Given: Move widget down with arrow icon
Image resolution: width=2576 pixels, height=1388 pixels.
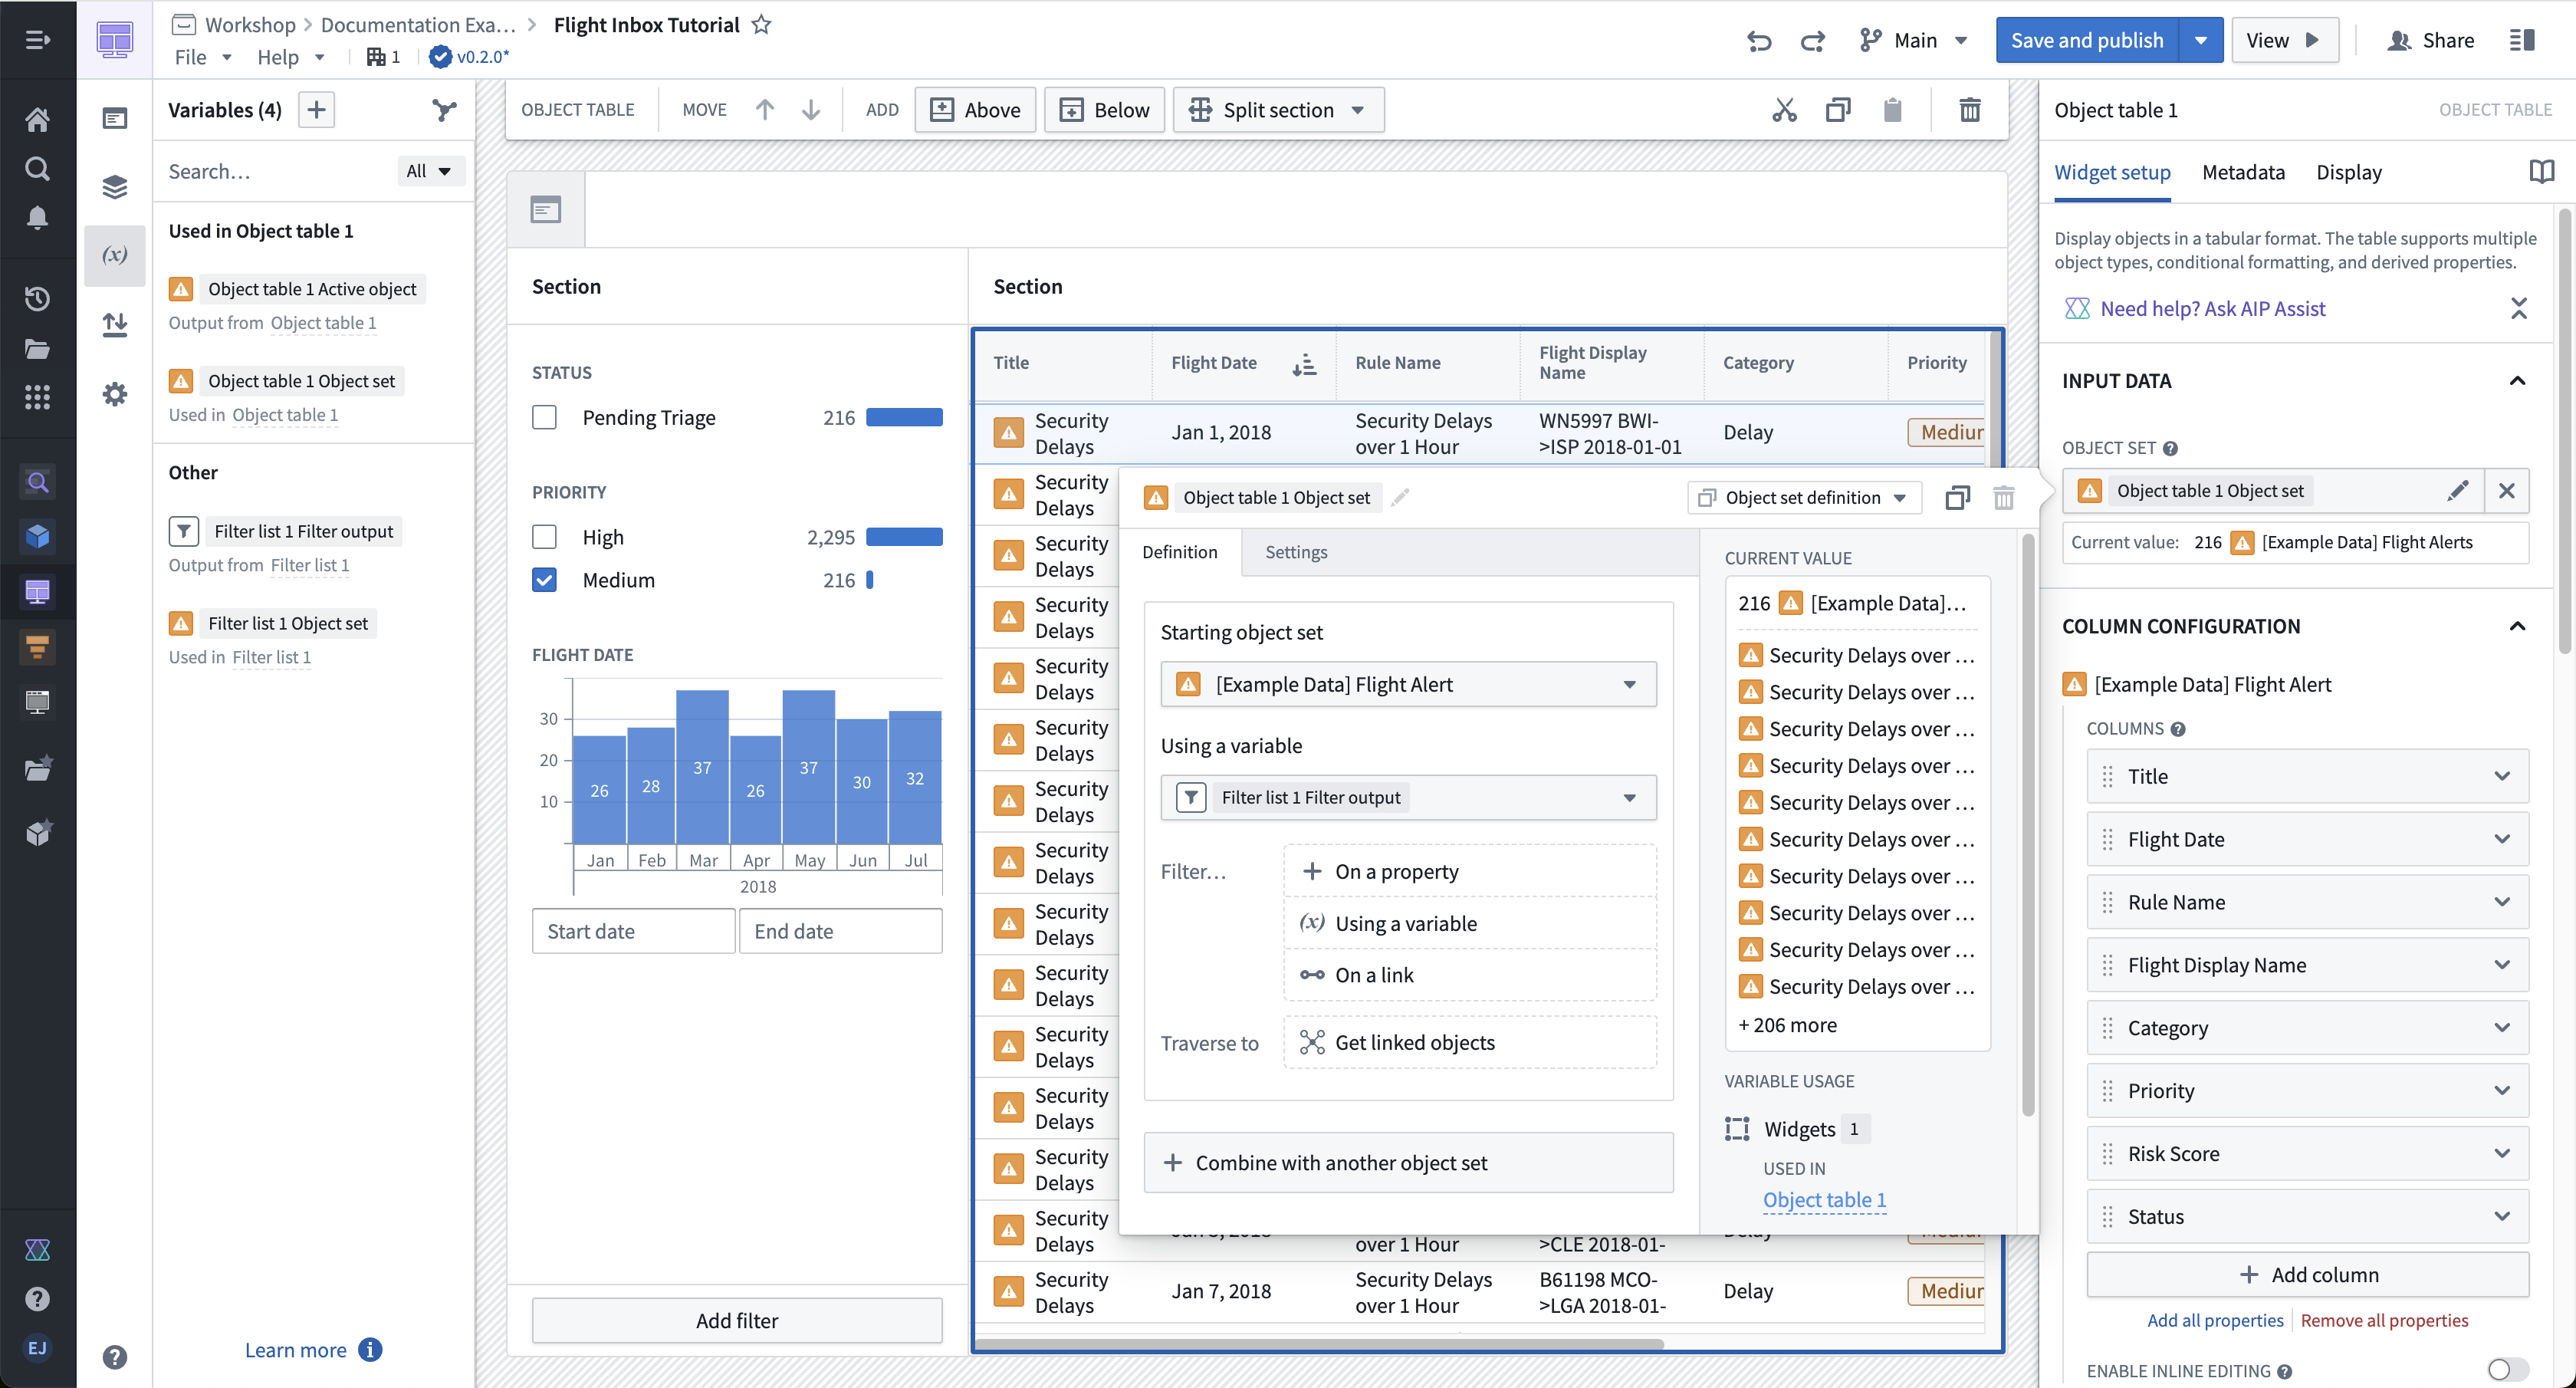Looking at the screenshot, I should tap(811, 110).
